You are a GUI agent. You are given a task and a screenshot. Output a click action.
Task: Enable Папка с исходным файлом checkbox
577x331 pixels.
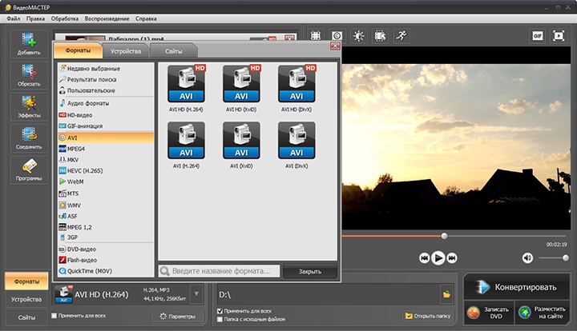220,319
